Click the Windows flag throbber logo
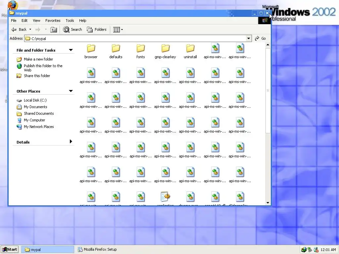This screenshot has height=254, width=339. click(265, 21)
